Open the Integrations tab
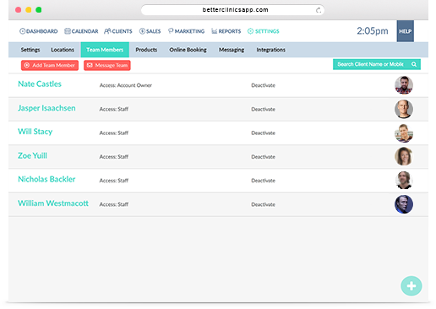 point(270,50)
